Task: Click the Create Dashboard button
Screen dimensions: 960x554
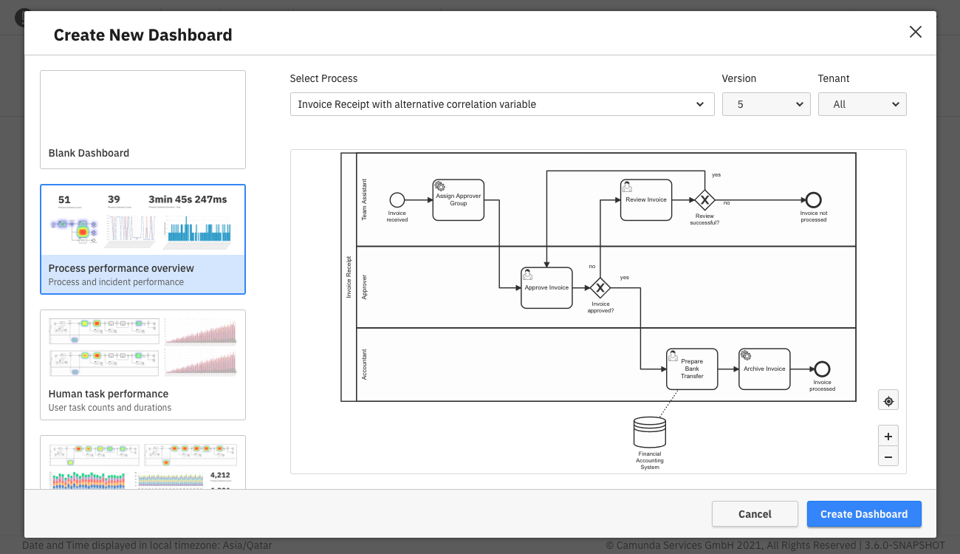Action: tap(864, 513)
